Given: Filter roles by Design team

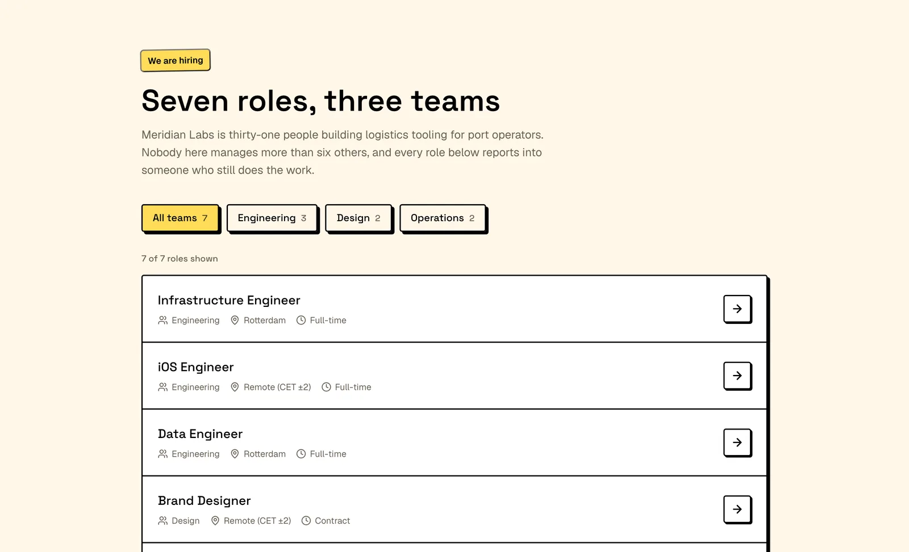Looking at the screenshot, I should click(358, 218).
